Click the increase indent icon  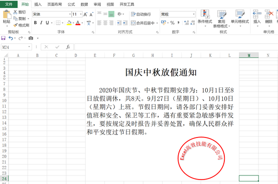[125, 23]
